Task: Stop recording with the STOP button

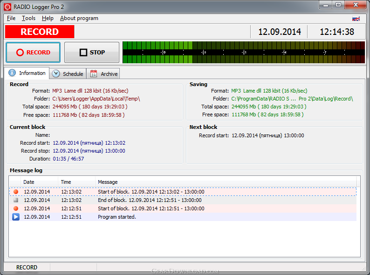Action: [x=92, y=52]
